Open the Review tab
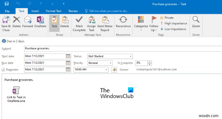 [x=73, y=11]
